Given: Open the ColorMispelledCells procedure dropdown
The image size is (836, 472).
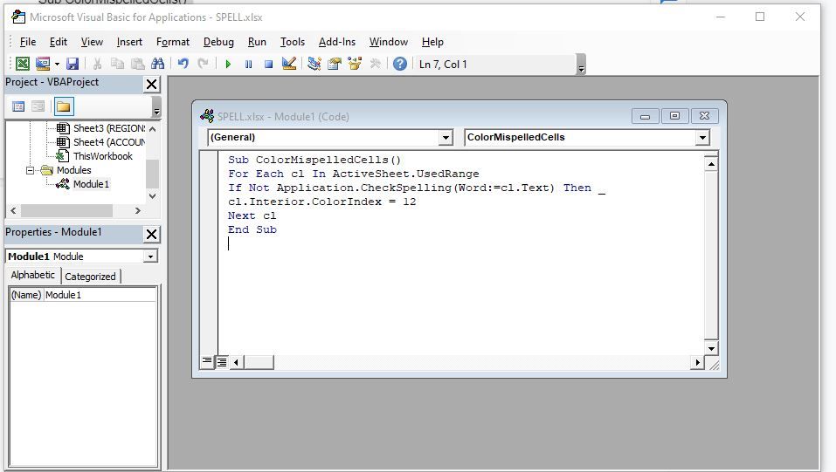Looking at the screenshot, I should pyautogui.click(x=702, y=138).
